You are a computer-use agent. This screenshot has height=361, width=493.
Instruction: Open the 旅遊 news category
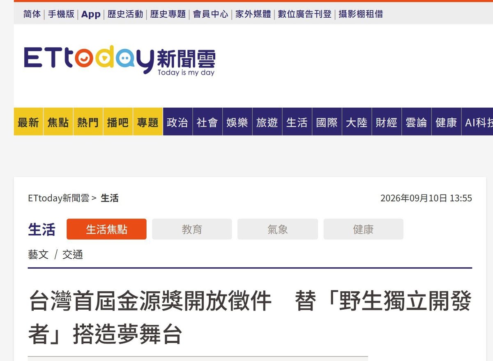coord(267,122)
